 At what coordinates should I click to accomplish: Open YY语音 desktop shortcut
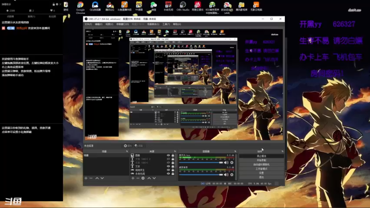coord(139,6)
